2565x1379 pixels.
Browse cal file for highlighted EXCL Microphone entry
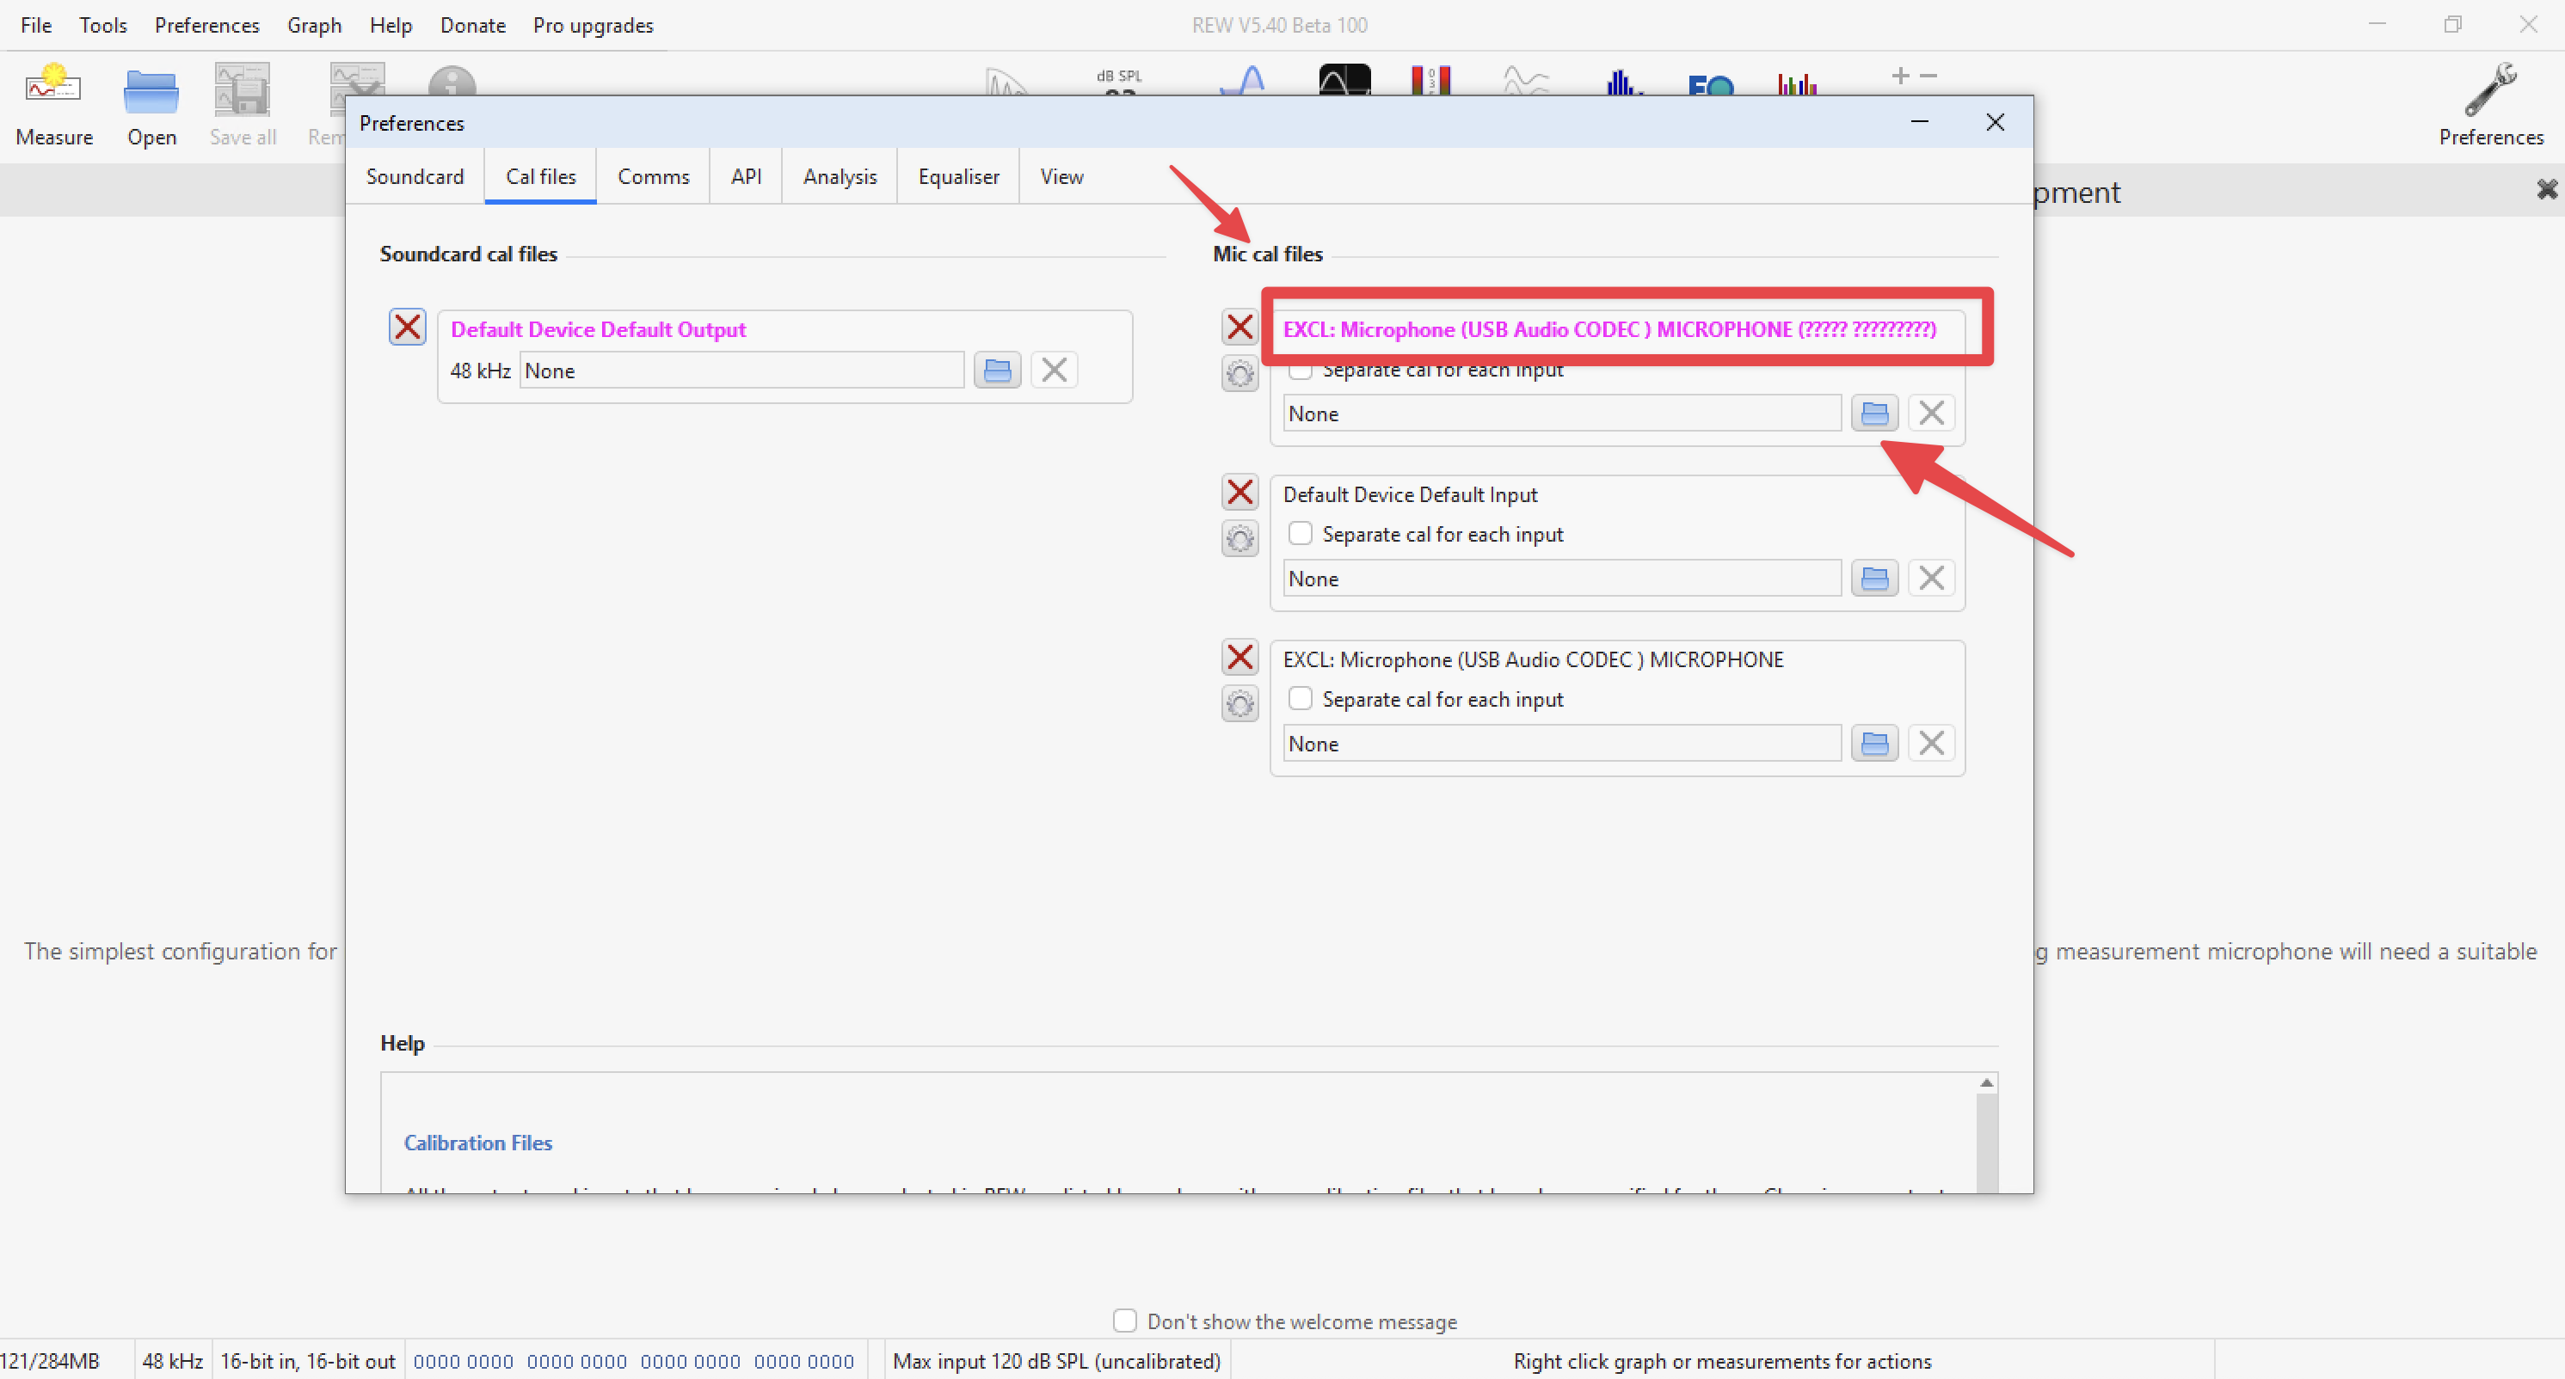click(x=1874, y=413)
